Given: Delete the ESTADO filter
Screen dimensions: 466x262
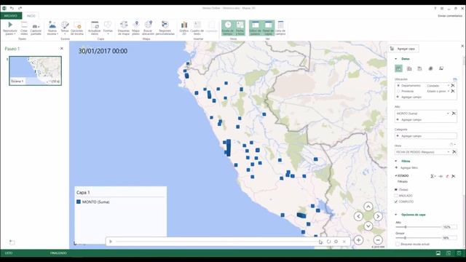Looking at the screenshot, I should coord(453,176).
